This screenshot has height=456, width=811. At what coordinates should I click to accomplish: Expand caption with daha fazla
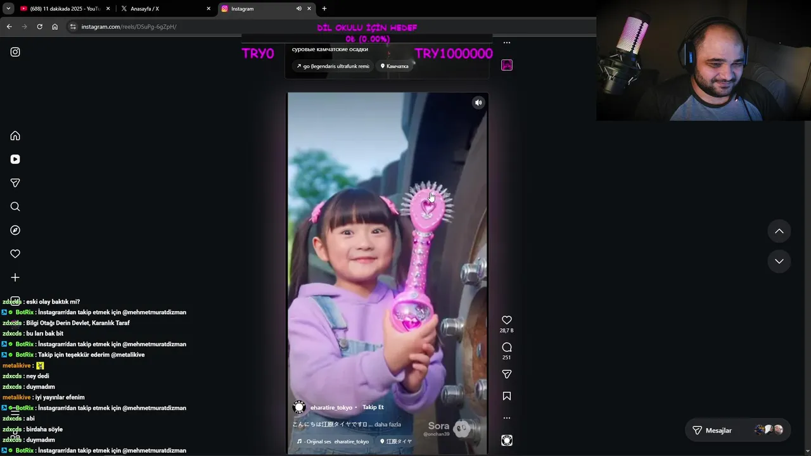[x=388, y=424]
